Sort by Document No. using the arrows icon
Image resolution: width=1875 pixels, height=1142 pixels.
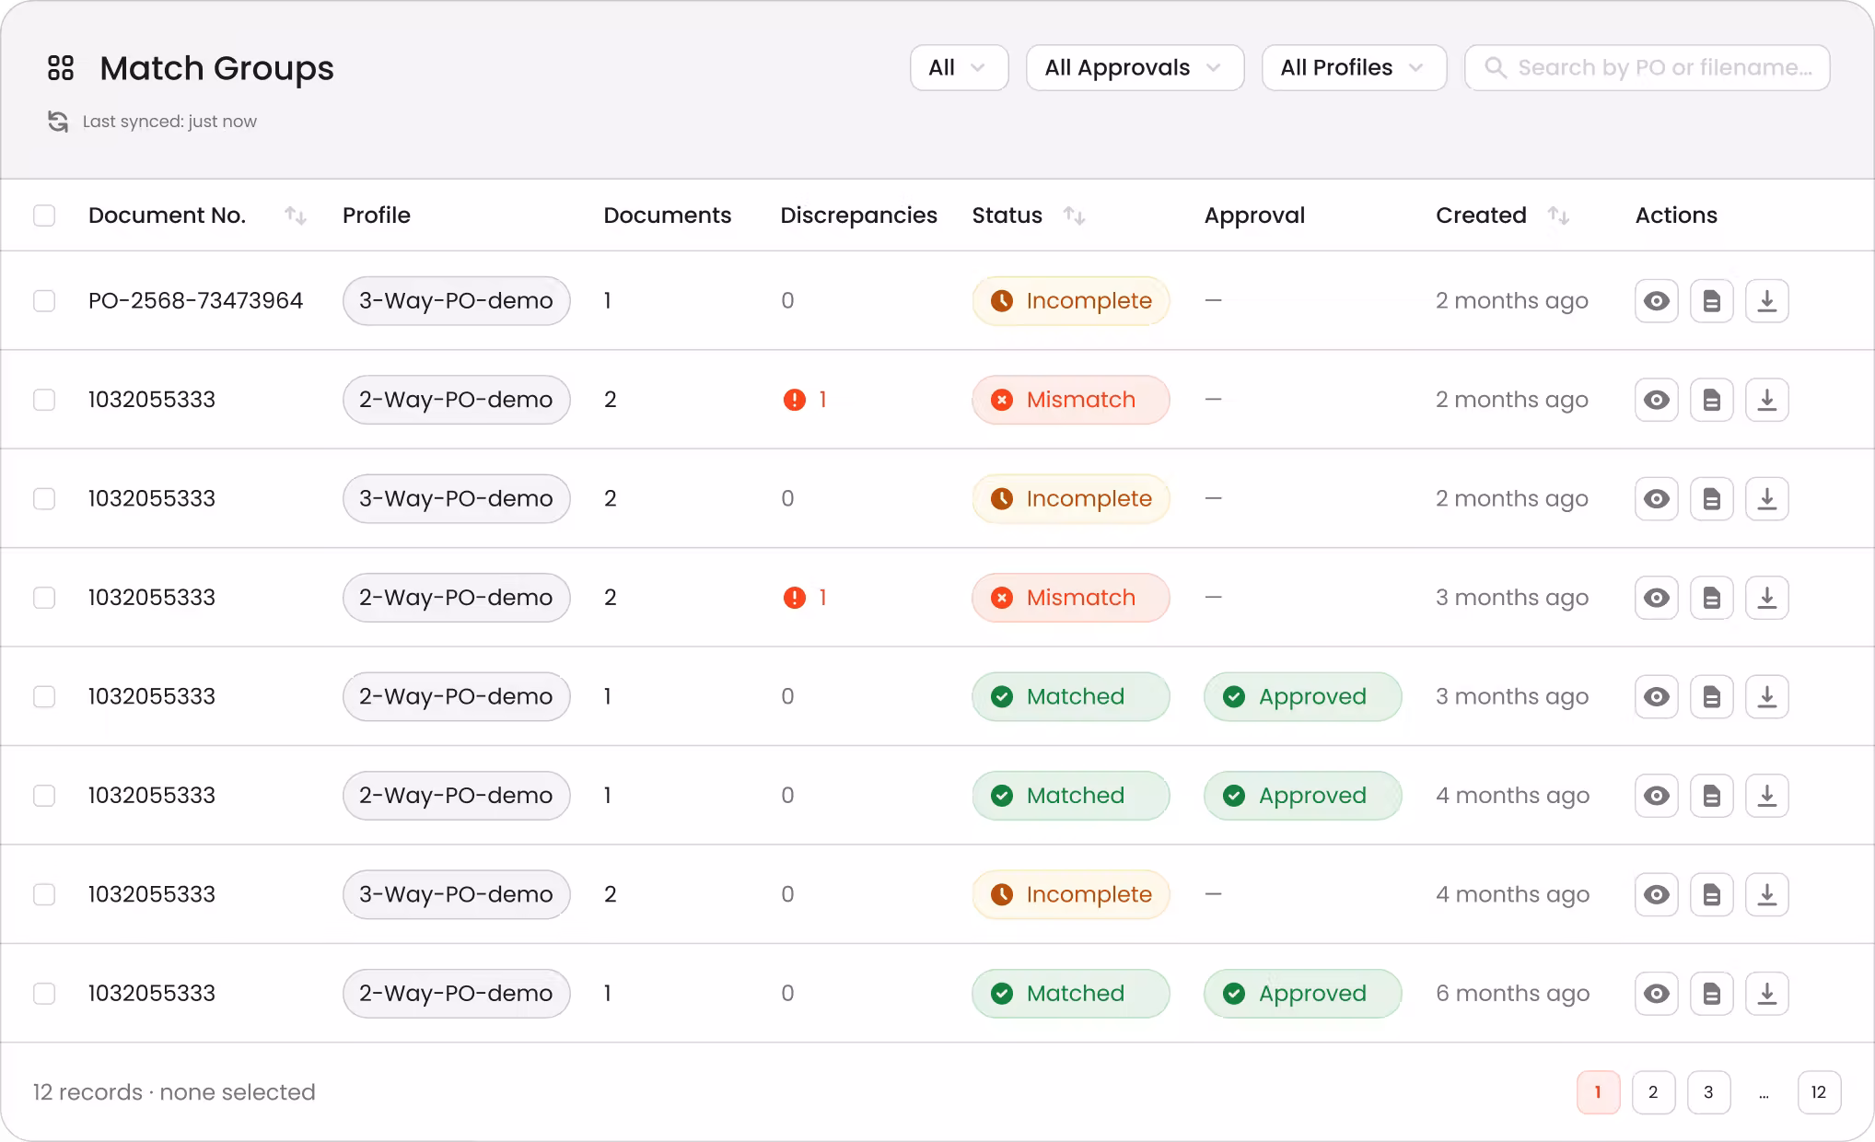tap(295, 216)
